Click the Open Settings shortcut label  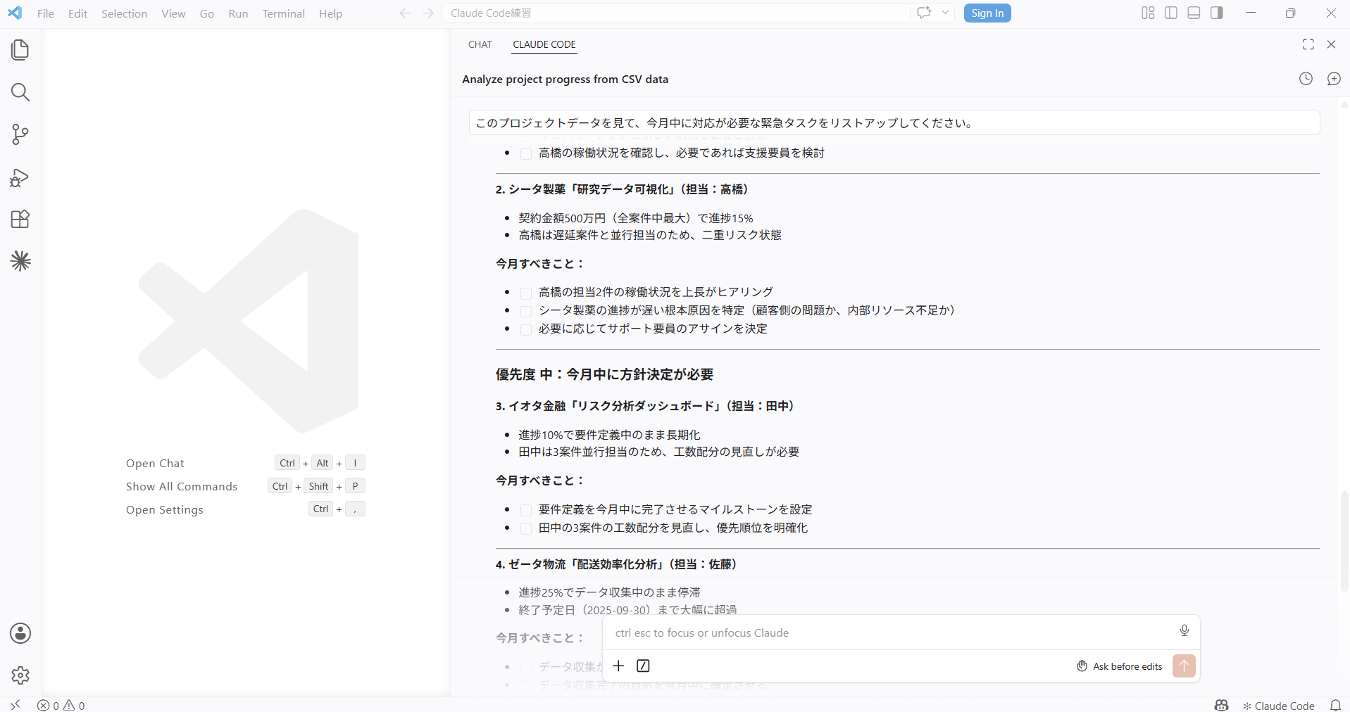pos(164,509)
